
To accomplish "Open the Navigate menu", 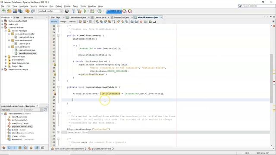I will (24, 6).
